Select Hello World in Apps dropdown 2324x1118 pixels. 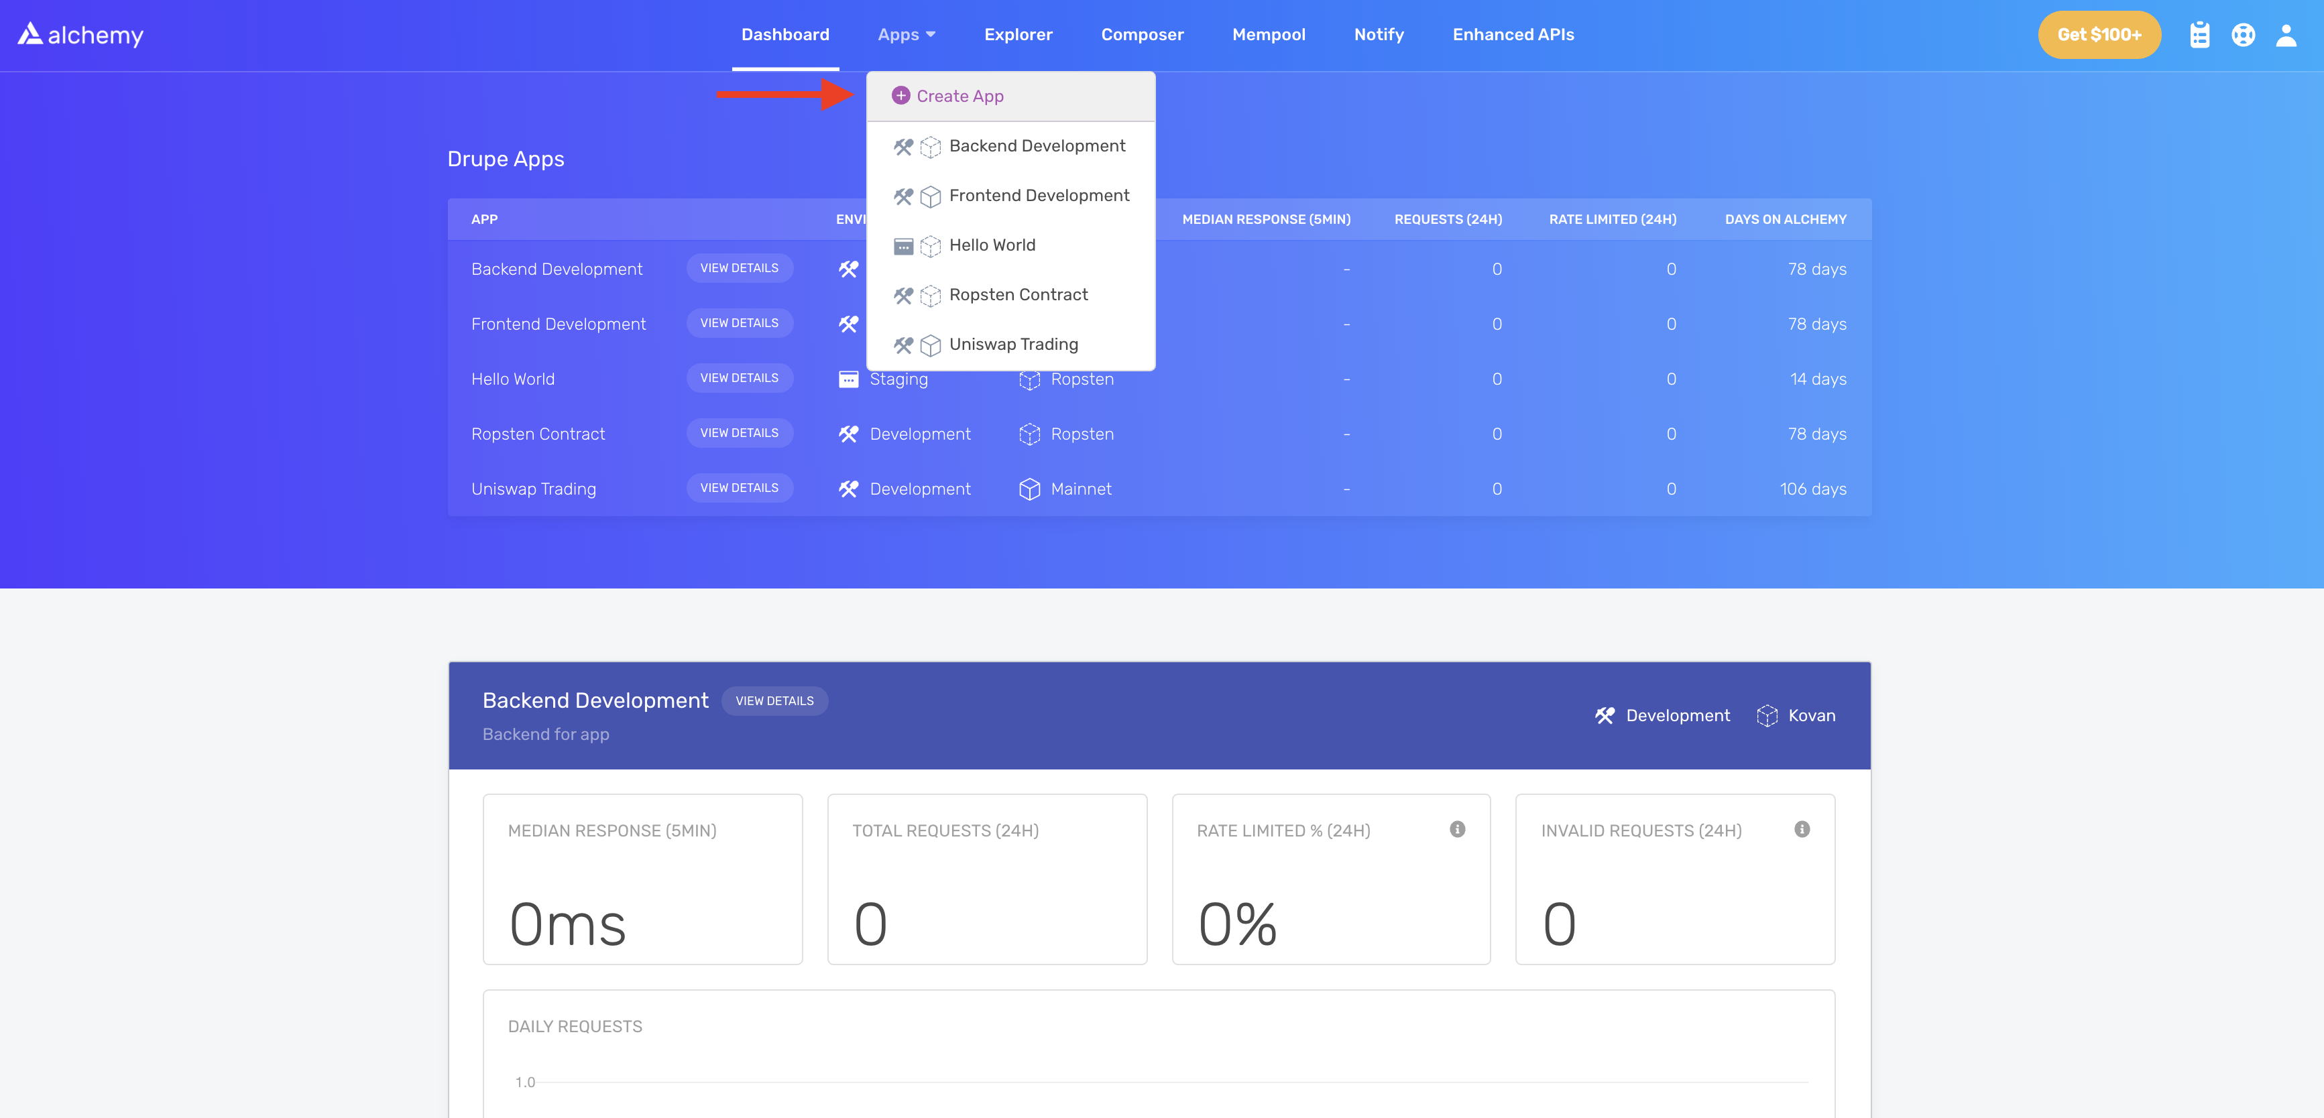click(1010, 245)
